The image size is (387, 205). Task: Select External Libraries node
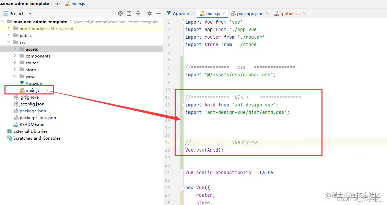[x=30, y=131]
